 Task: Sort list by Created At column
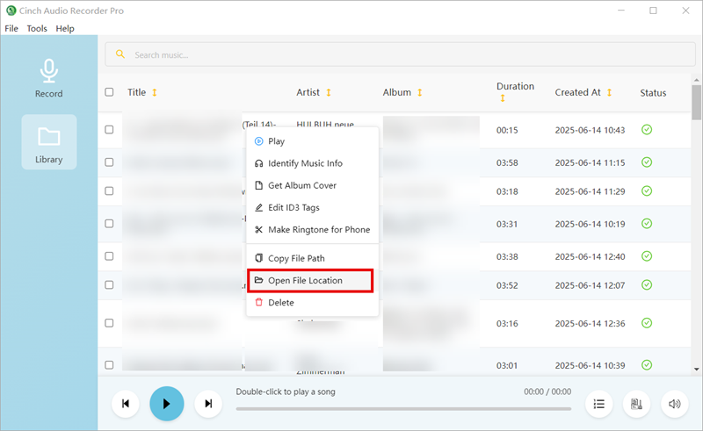click(609, 93)
